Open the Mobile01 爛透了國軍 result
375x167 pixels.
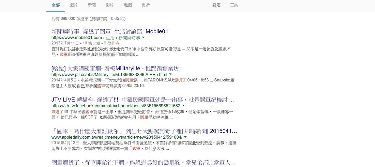(110, 31)
